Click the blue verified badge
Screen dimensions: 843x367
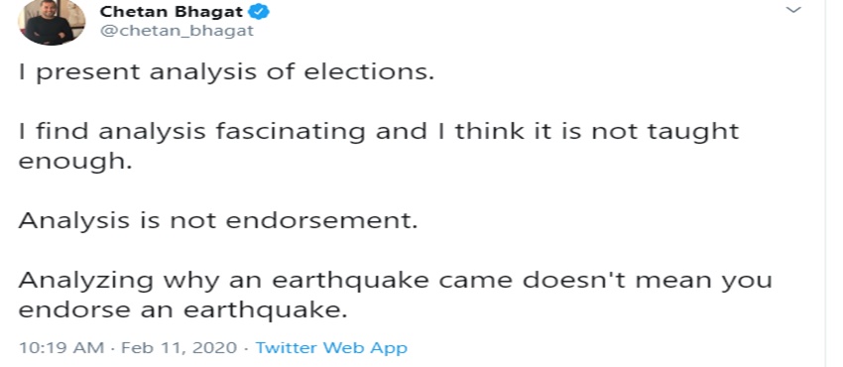tap(260, 11)
